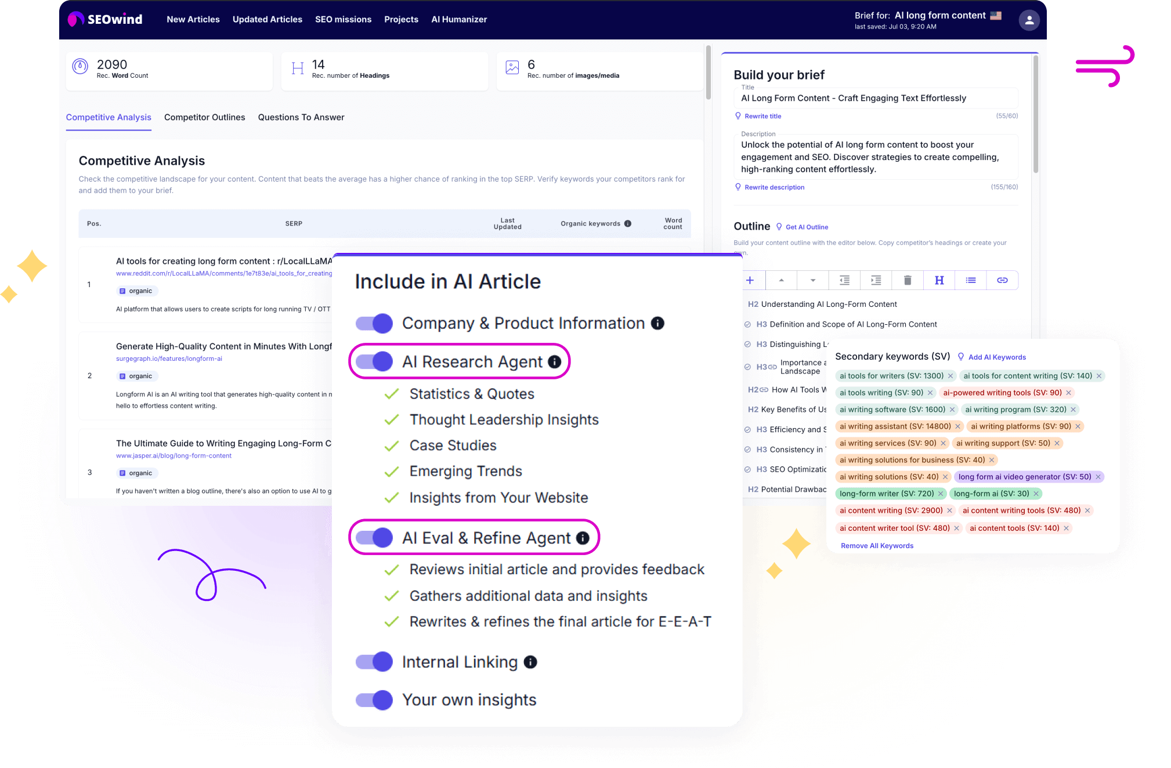Click info icon beside Company & Product Information
The width and height of the screenshot is (1171, 768).
click(657, 323)
